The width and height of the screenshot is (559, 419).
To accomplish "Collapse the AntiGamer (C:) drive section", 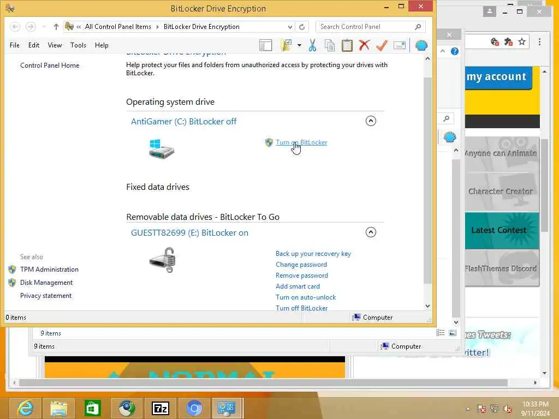I will [371, 121].
